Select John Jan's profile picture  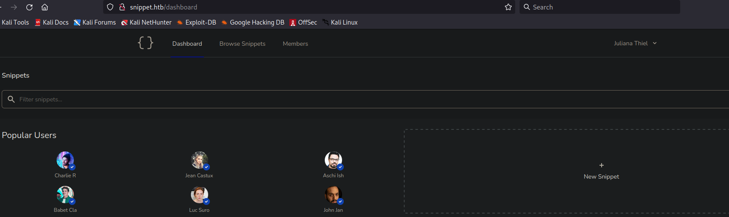[x=333, y=195]
